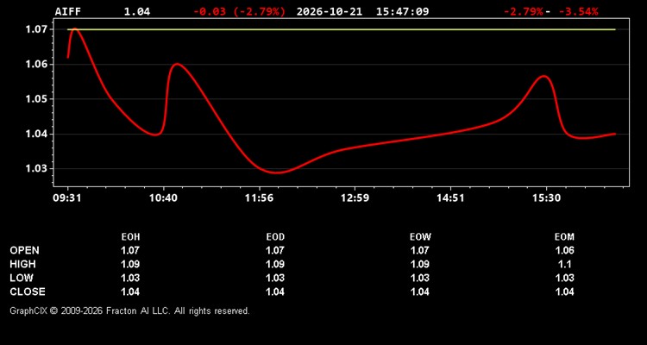The height and width of the screenshot is (345, 647).
Task: Click the red change value -0.03 (-2.79%)
Action: 239,11
